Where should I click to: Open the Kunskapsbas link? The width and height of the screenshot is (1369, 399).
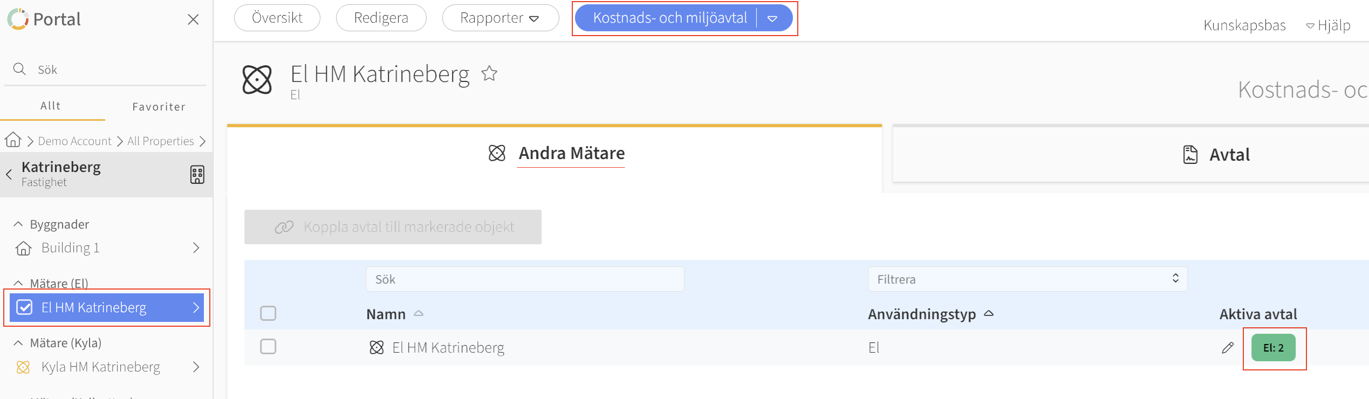(1244, 25)
